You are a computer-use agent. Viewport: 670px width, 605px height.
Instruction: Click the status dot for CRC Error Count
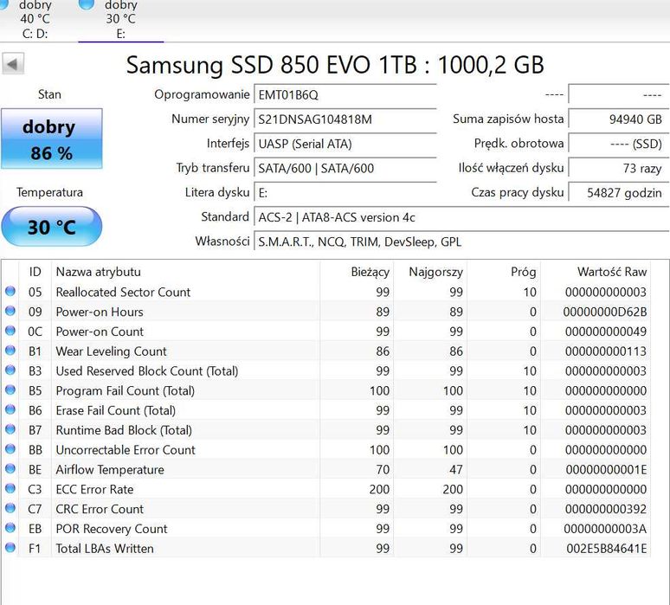tap(10, 508)
